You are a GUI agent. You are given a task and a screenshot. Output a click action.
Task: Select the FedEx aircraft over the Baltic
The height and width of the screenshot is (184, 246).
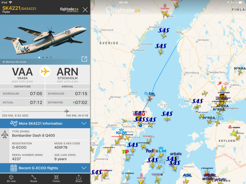(152, 155)
